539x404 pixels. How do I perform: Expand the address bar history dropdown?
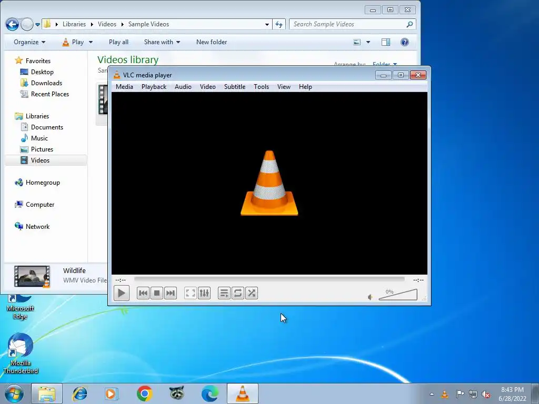coord(267,24)
